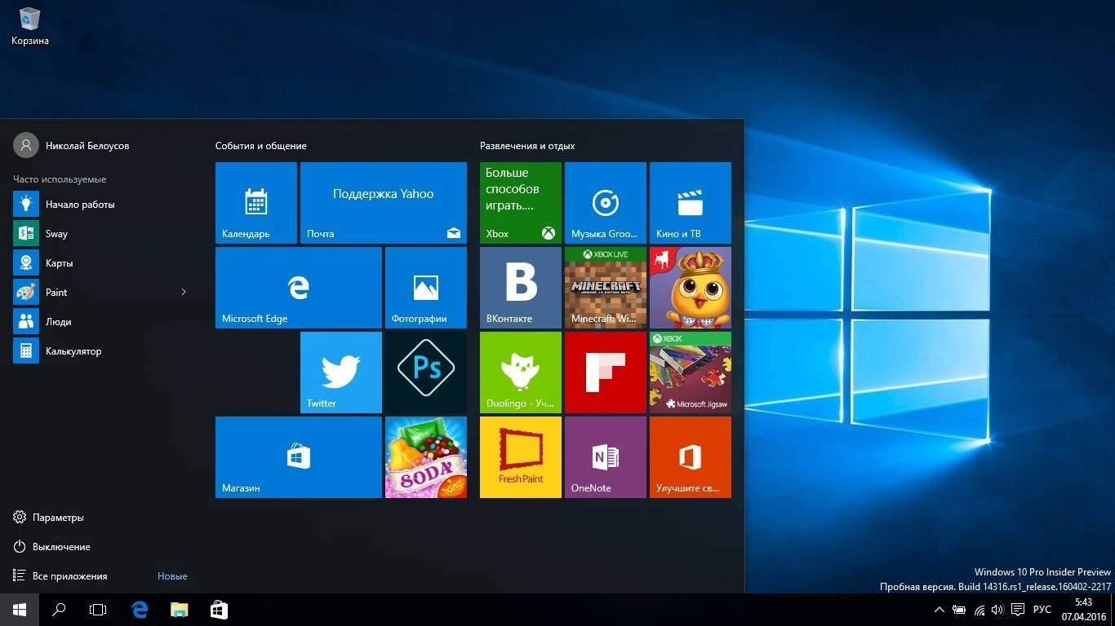Launch the Photoshop Express tile
The image size is (1115, 626).
[426, 373]
